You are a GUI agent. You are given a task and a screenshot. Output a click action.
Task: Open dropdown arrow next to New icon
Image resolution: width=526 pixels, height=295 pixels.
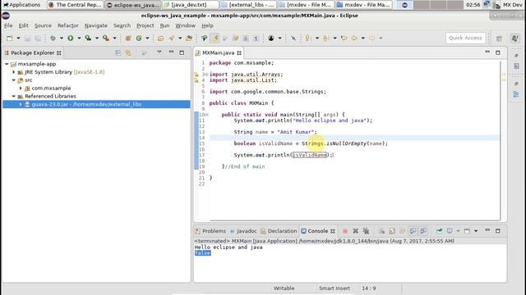pos(18,39)
